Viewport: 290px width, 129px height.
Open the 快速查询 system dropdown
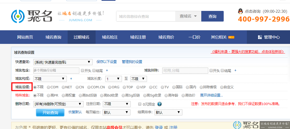(x=63, y=62)
